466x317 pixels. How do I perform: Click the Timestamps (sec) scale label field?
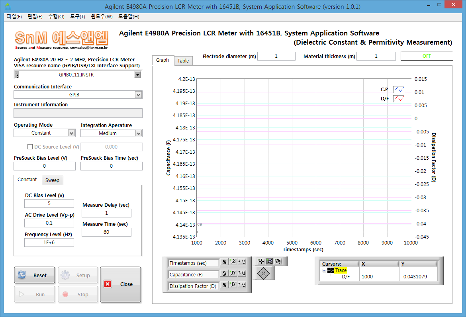tap(194, 263)
